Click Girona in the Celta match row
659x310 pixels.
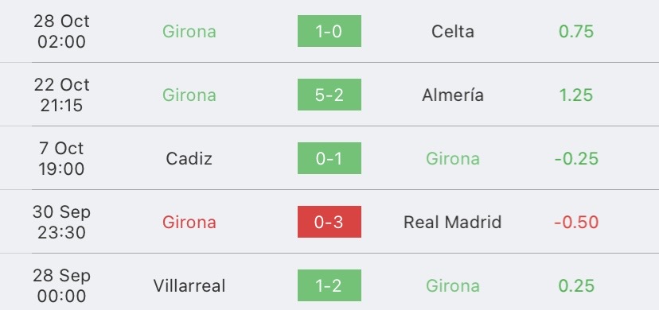[189, 32]
